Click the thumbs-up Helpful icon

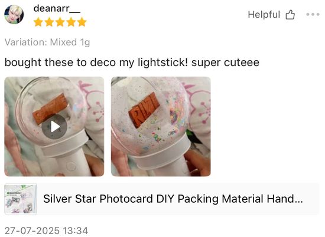(x=290, y=15)
